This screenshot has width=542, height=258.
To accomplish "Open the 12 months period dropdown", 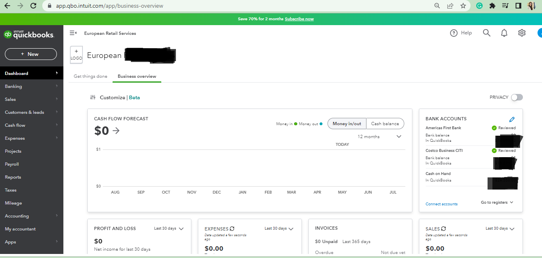I will [x=379, y=136].
